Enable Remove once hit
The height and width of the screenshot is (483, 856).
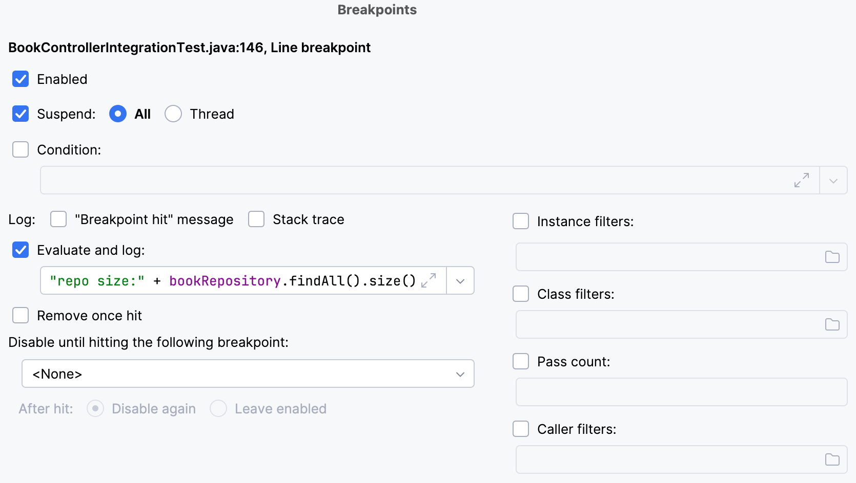21,315
